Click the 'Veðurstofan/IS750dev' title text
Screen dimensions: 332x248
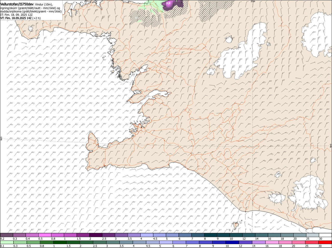coord(17,4)
